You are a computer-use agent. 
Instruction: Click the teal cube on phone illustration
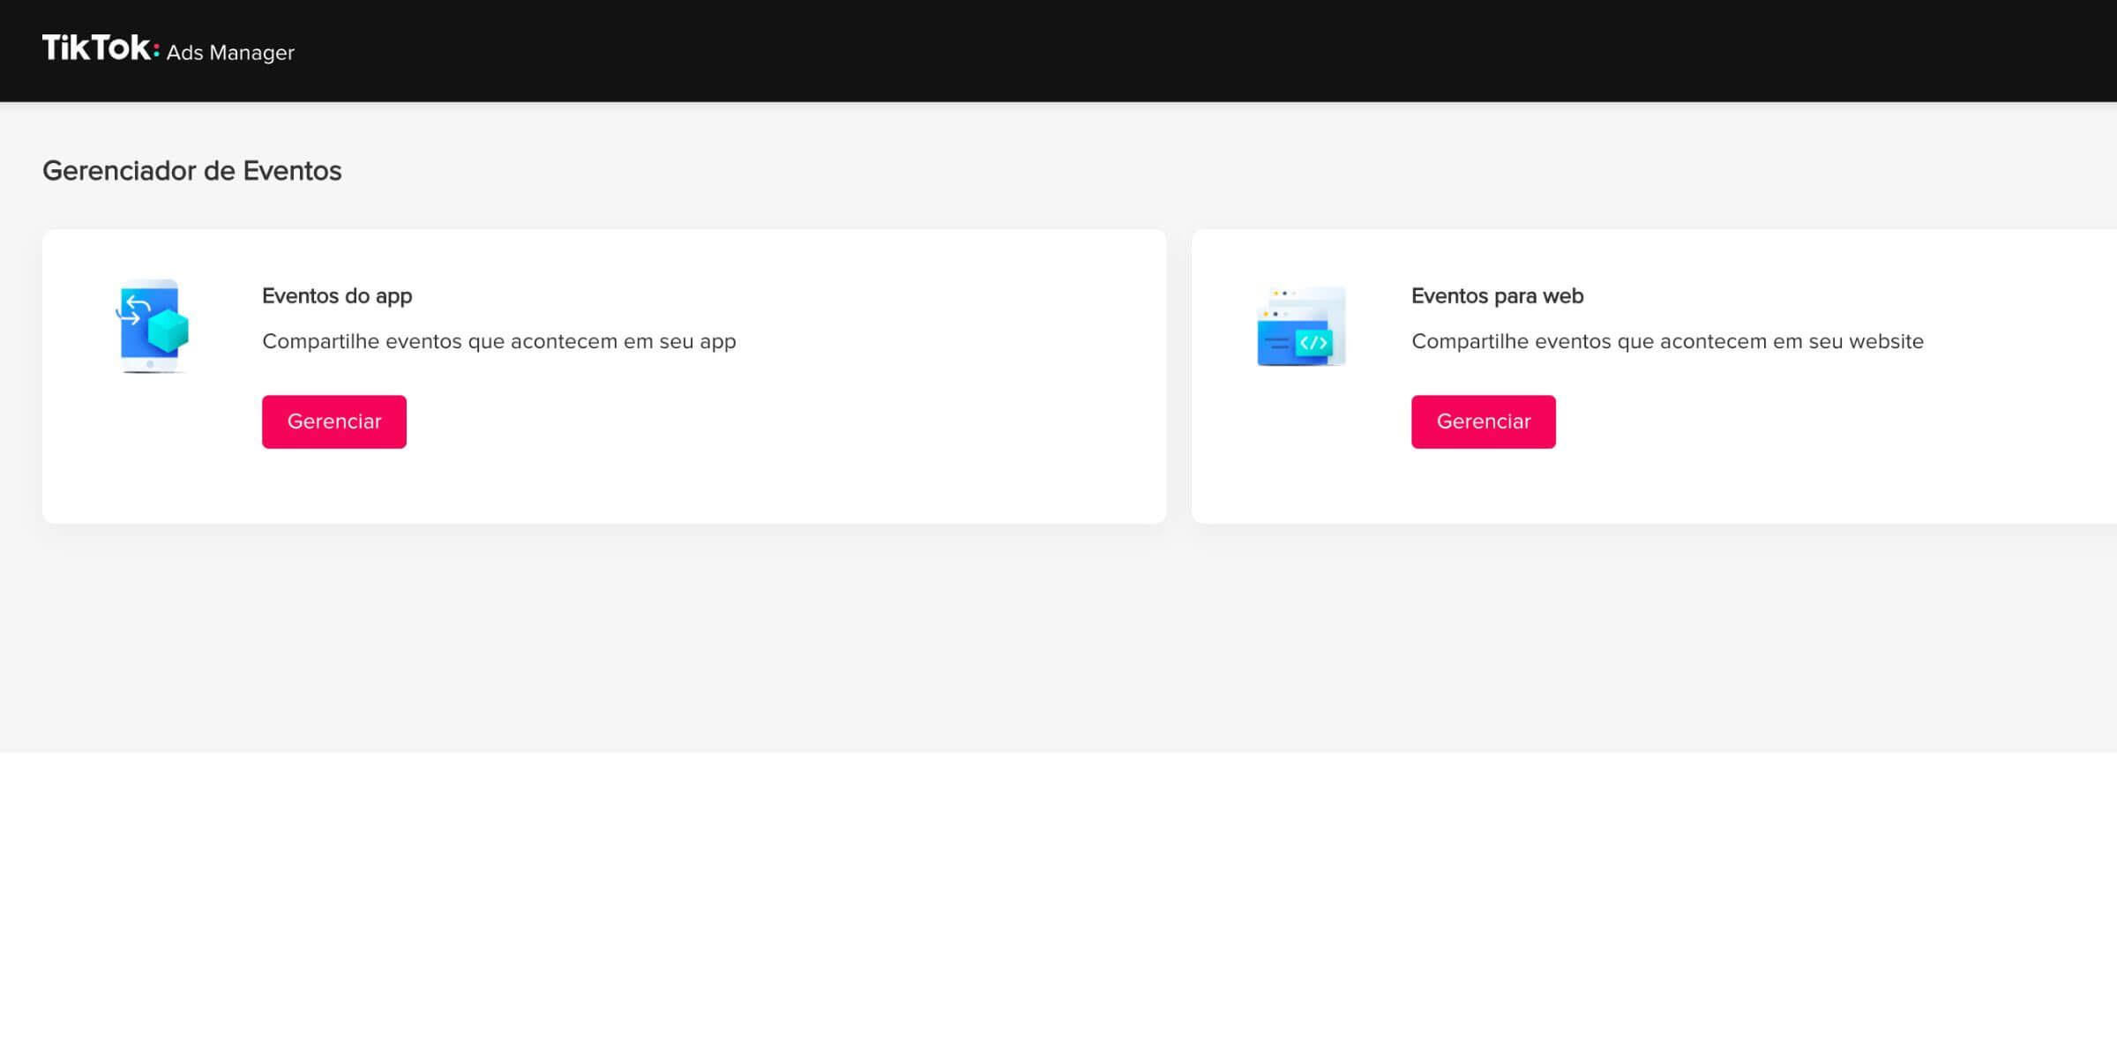[168, 331]
